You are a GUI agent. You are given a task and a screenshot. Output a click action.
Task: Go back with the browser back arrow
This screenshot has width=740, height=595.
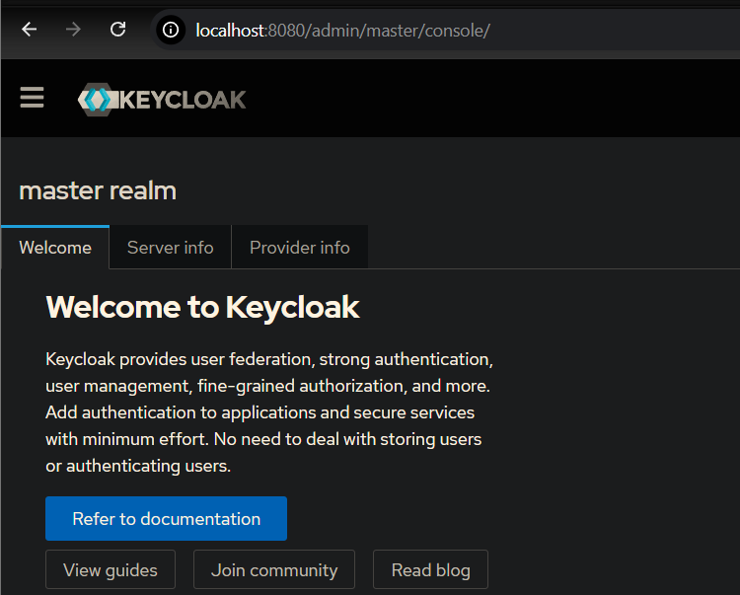(30, 30)
